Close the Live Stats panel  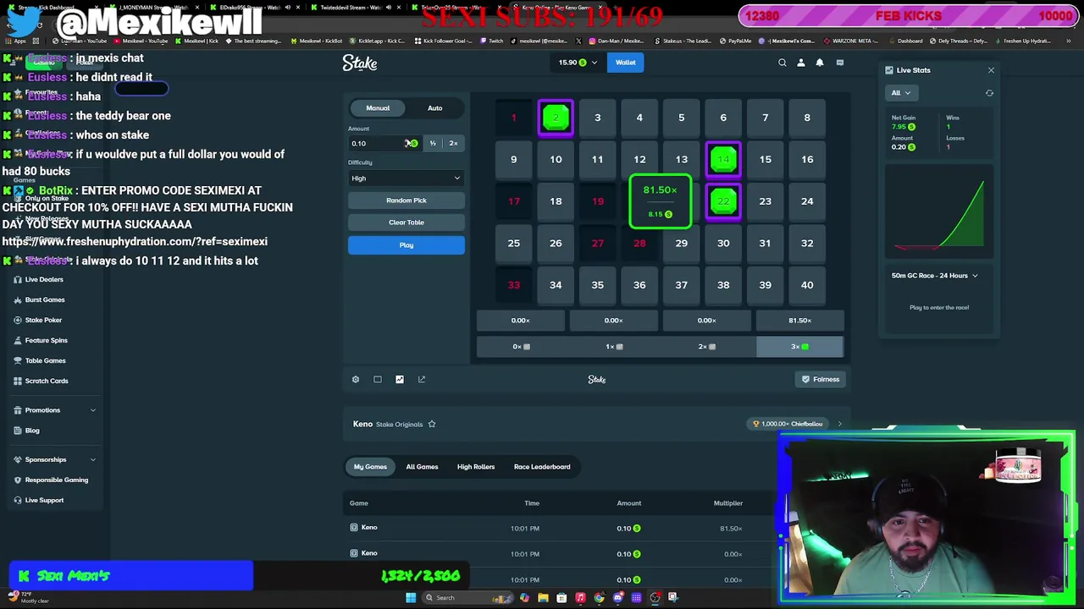[x=991, y=70]
